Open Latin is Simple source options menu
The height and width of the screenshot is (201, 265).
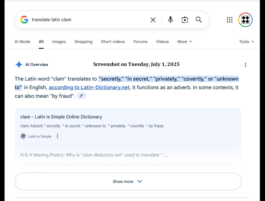pos(57,136)
